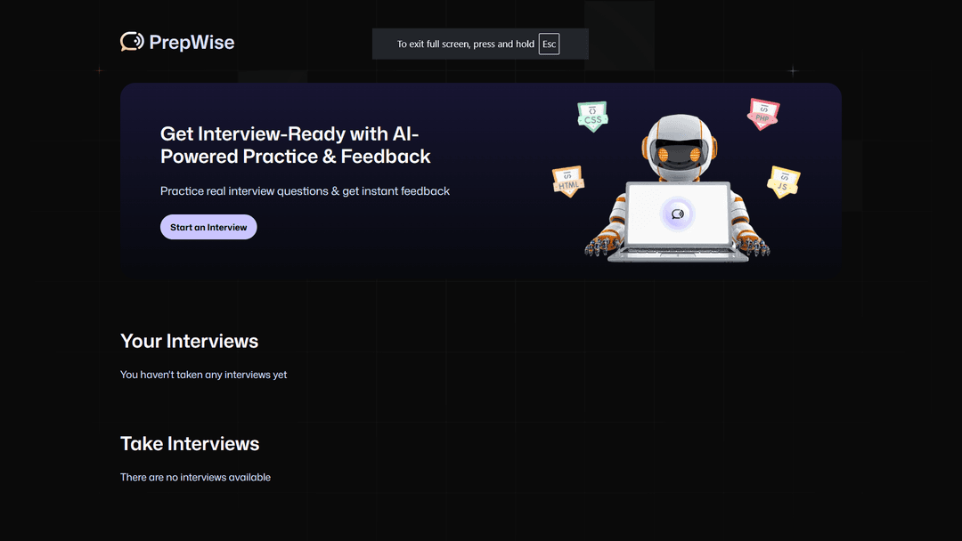This screenshot has height=541, width=962.
Task: Open the PrepWise home link text
Action: tap(192, 43)
